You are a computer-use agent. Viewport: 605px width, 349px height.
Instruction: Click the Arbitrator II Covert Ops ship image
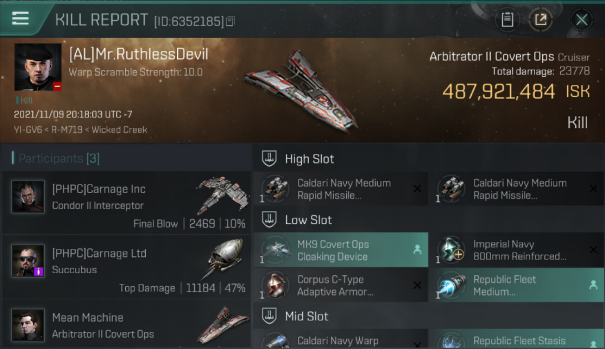point(302,91)
